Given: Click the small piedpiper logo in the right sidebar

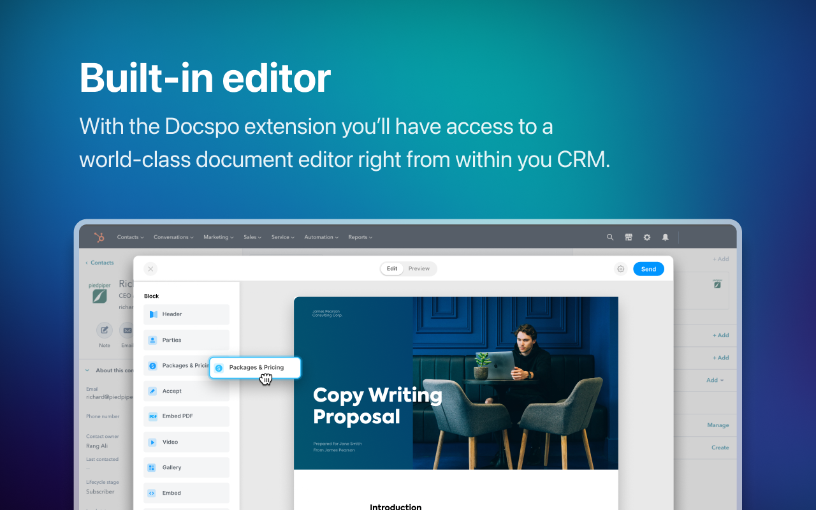Looking at the screenshot, I should [x=717, y=284].
